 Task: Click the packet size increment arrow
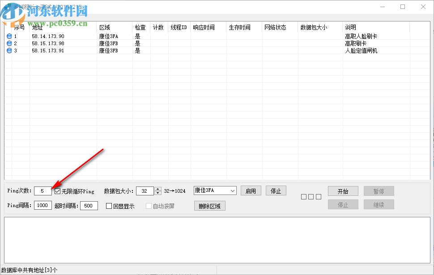coord(157,188)
